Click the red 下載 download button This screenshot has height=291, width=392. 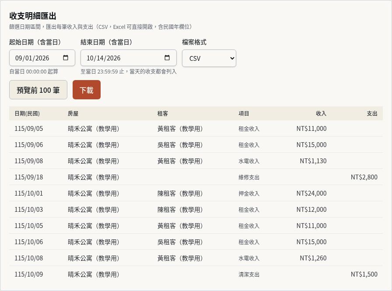pos(87,90)
